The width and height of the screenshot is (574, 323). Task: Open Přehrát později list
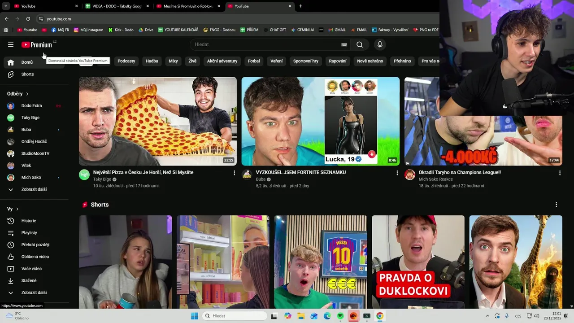click(x=34, y=244)
